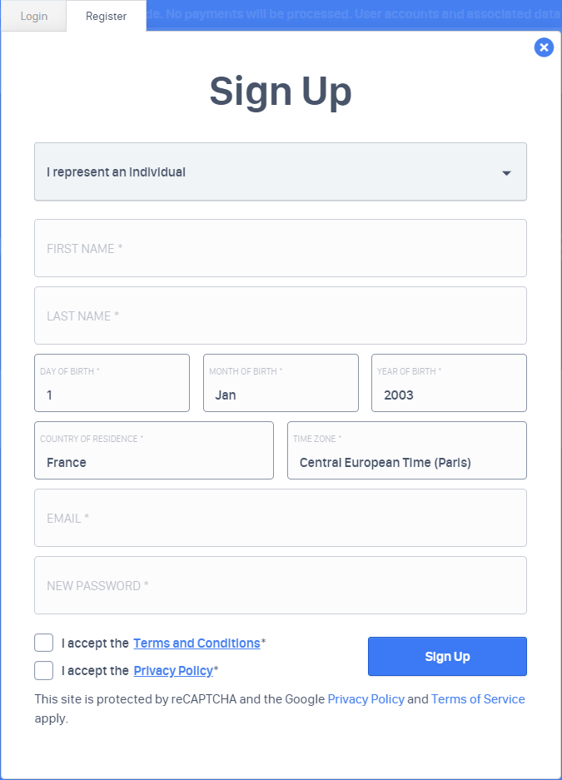Select the Country of Residence dropdown
The height and width of the screenshot is (780, 562).
click(154, 451)
